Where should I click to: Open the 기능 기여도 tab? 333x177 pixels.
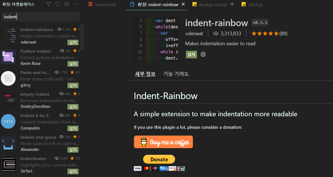[176, 74]
